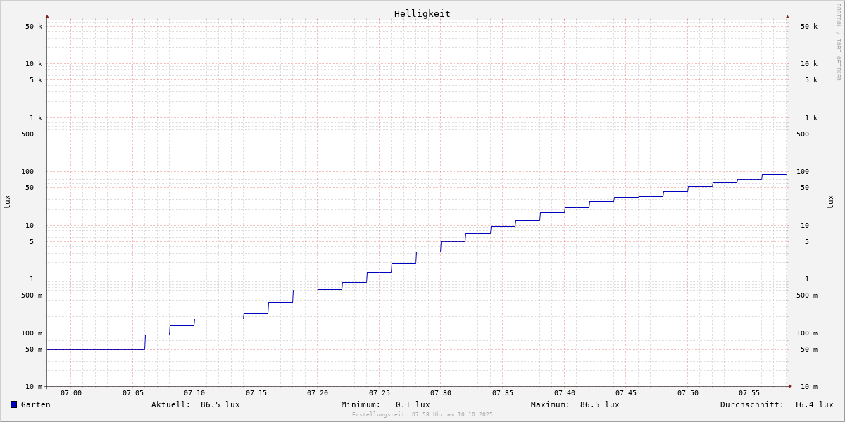Click the red arrow atop the left y-axis
This screenshot has height=422, width=845.
coord(47,16)
